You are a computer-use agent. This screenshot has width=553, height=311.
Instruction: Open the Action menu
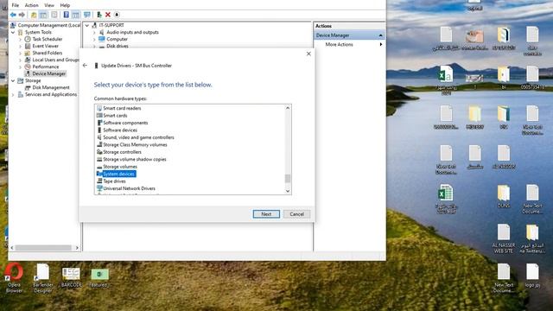click(31, 5)
